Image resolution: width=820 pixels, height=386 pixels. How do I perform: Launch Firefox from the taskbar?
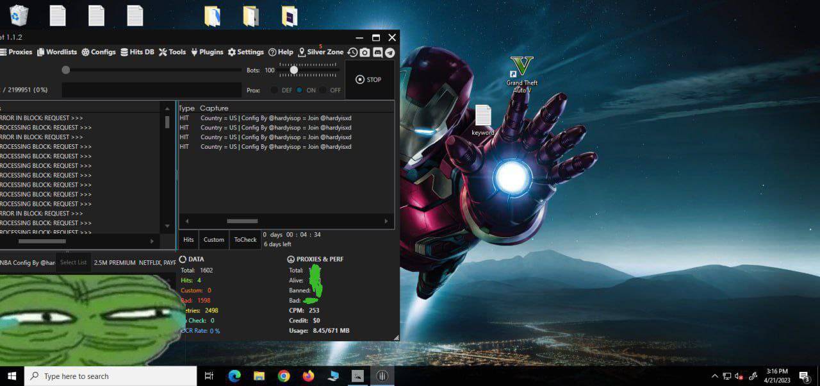click(309, 376)
